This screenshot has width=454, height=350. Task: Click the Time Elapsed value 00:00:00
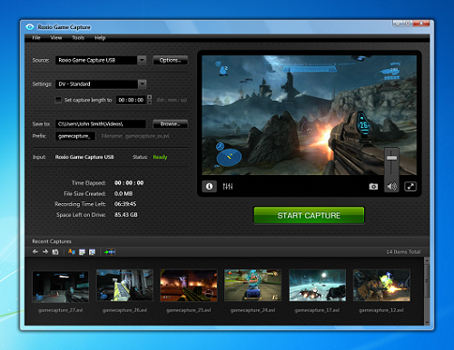coord(129,183)
